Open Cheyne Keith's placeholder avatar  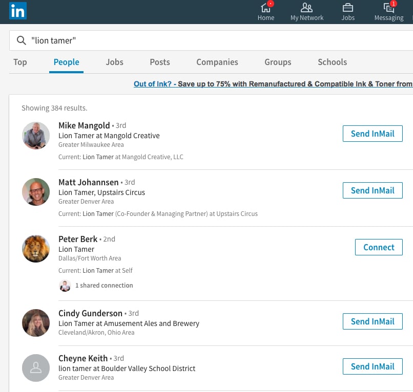click(x=36, y=368)
